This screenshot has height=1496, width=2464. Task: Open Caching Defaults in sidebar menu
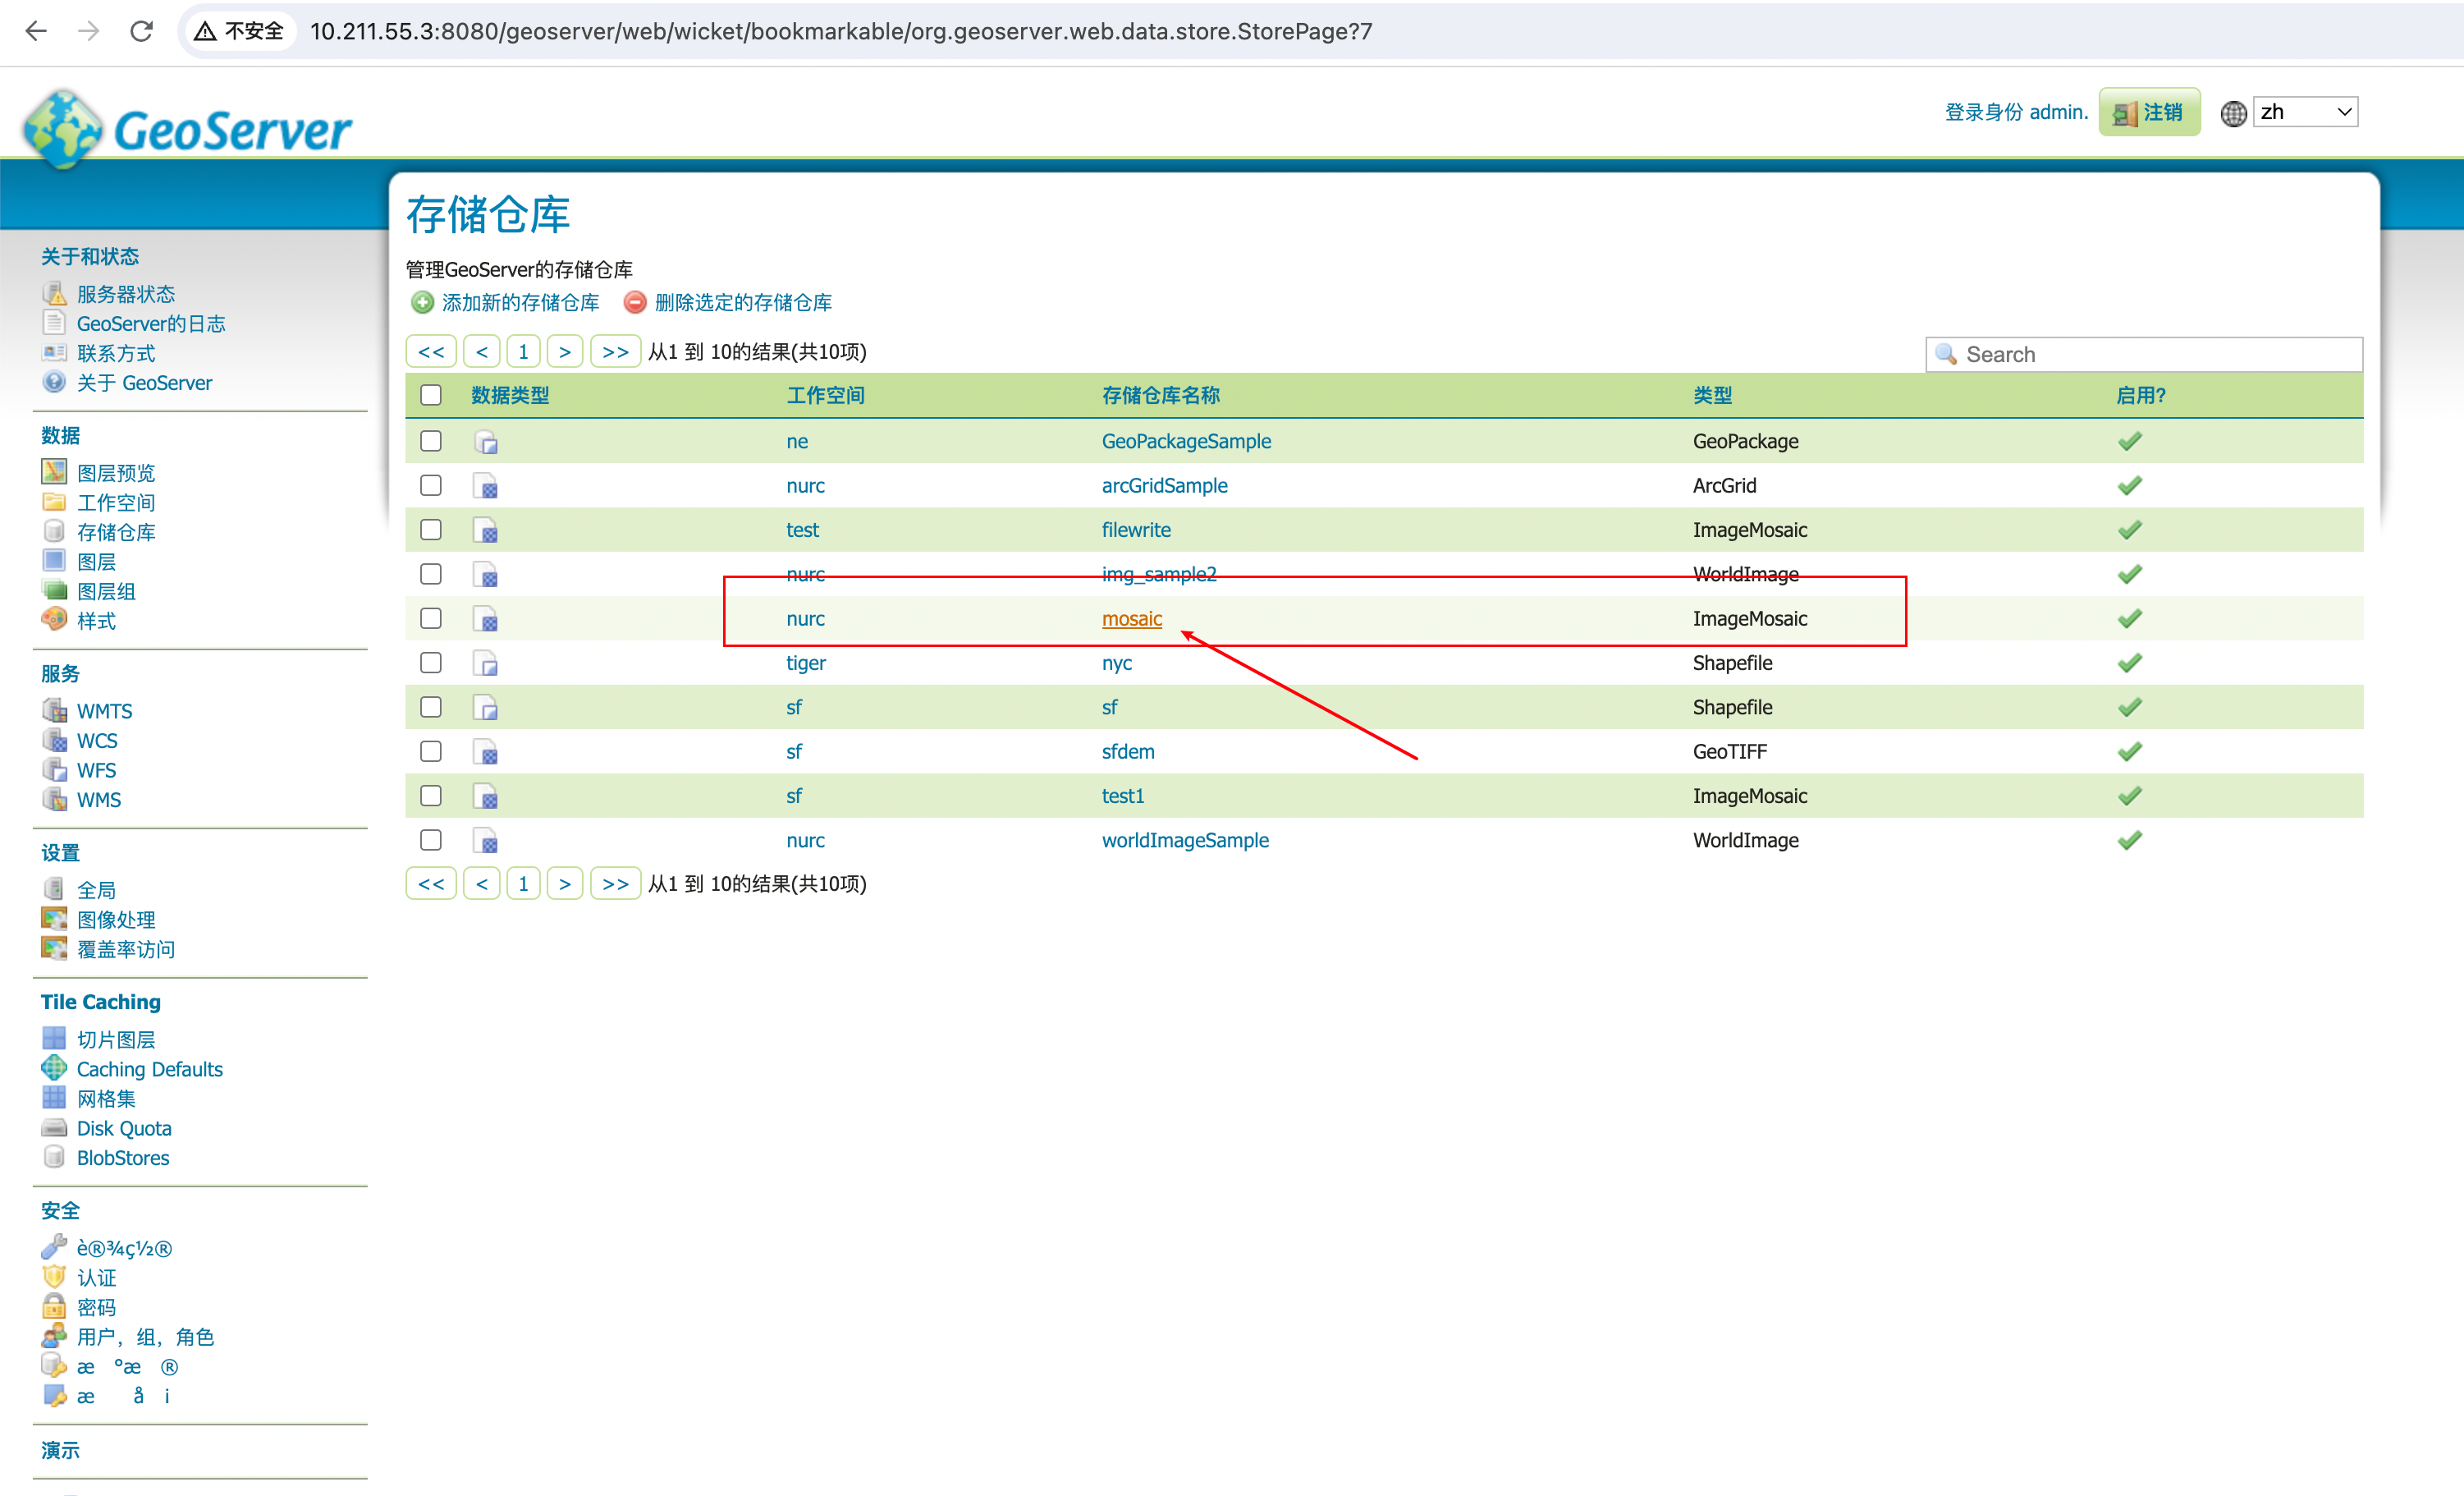point(149,1069)
